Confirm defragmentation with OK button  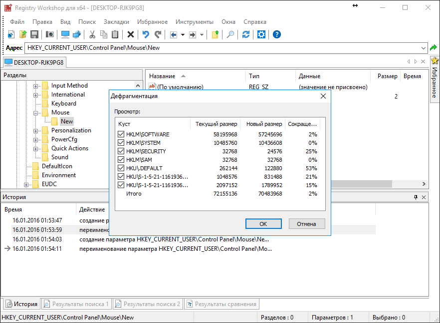pyautogui.click(x=263, y=224)
